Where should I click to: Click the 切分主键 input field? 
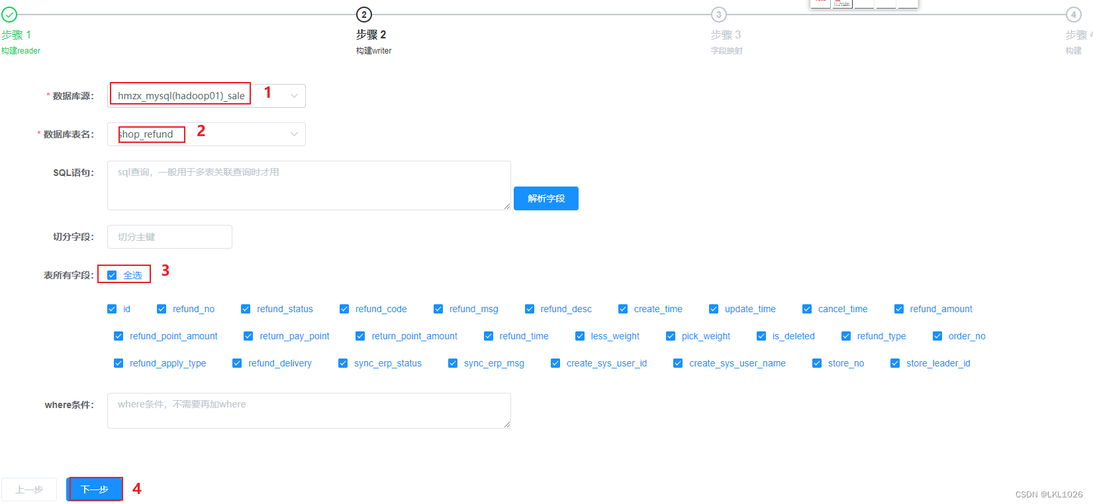(x=169, y=237)
